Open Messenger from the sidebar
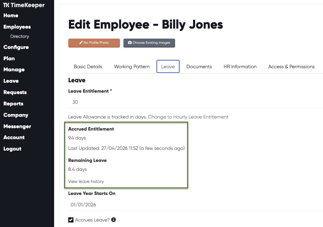This screenshot has width=323, height=227. tap(17, 126)
